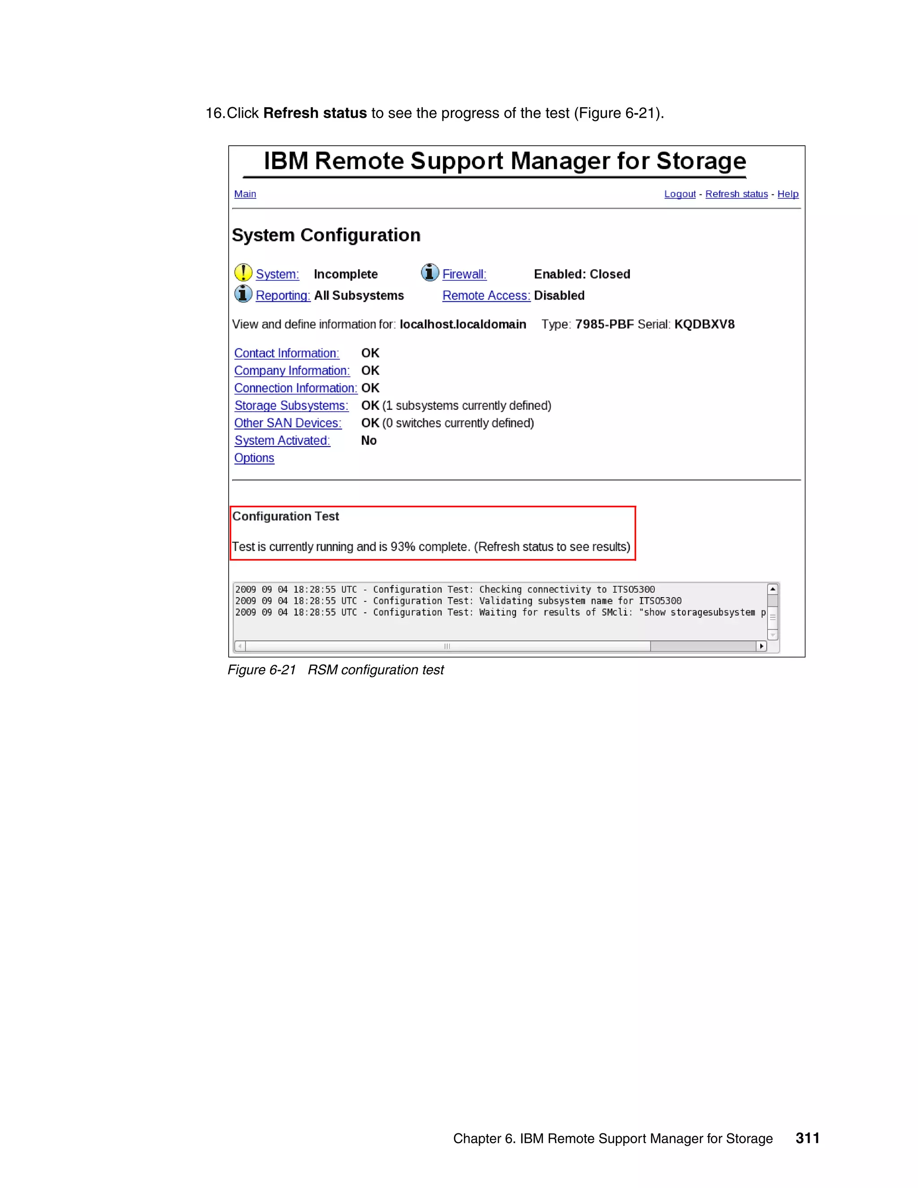
Task: Open the Main link
Action: [x=245, y=194]
